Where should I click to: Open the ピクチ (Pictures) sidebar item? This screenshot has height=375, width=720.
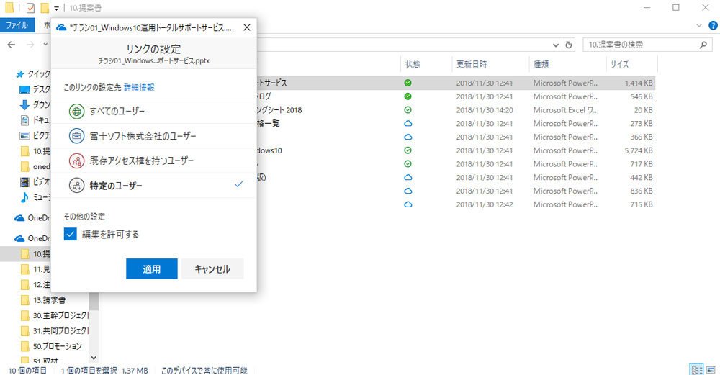coord(35,135)
